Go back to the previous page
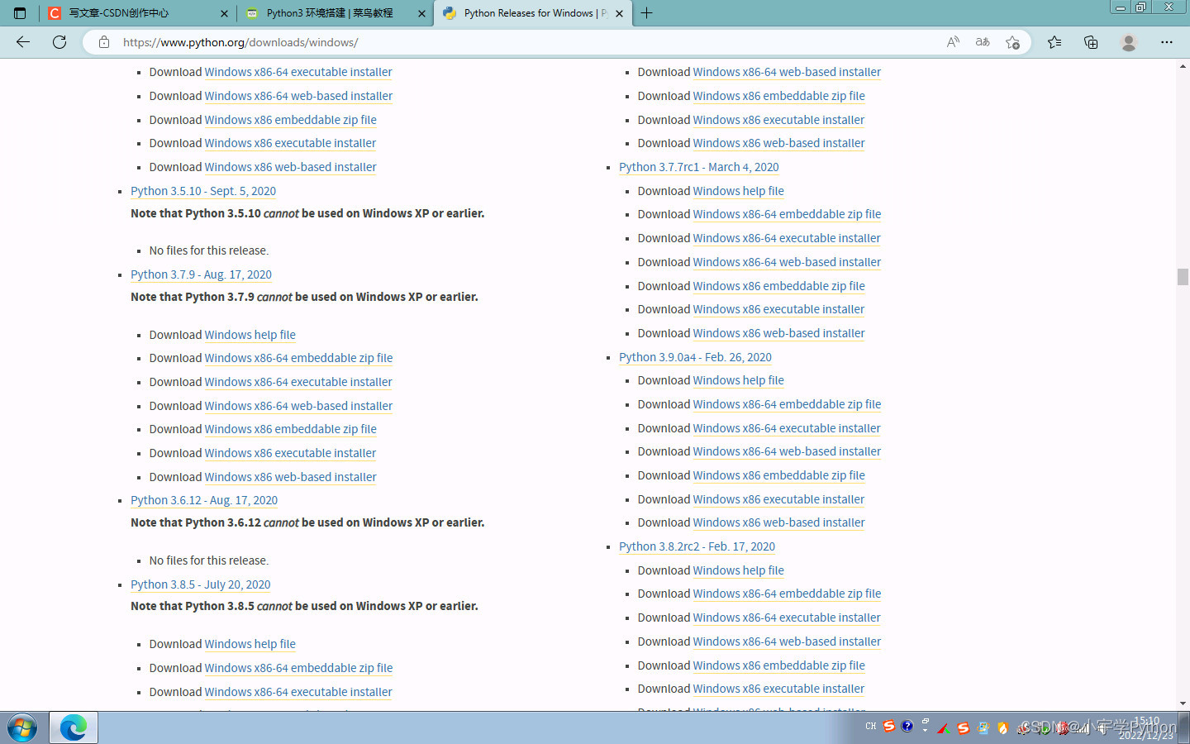Image resolution: width=1190 pixels, height=744 pixels. pos(23,42)
